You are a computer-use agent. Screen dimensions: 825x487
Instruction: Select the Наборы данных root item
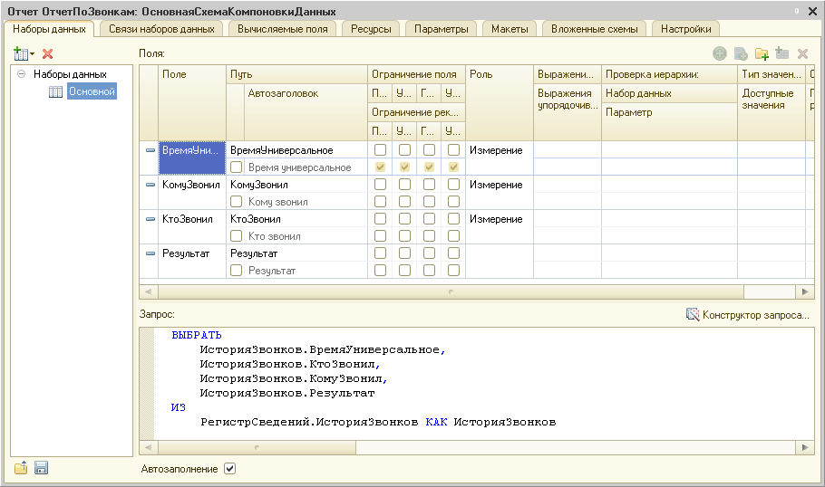tap(70, 74)
